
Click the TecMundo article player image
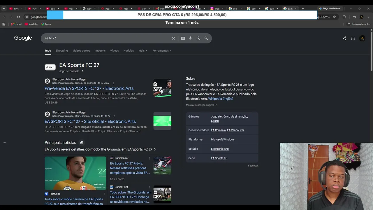[75, 173]
